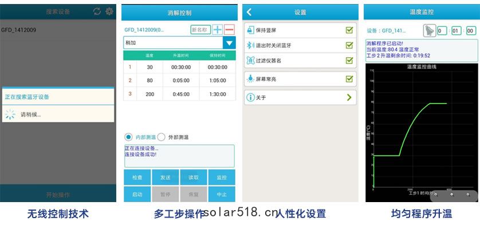Open settings gear on search devices screen
The width and height of the screenshot is (480, 225).
[x=109, y=11]
